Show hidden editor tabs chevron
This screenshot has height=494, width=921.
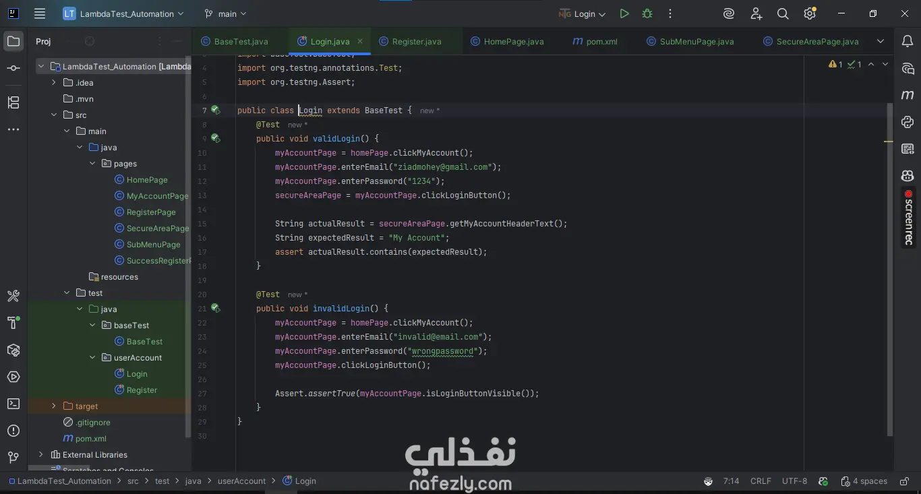881,41
